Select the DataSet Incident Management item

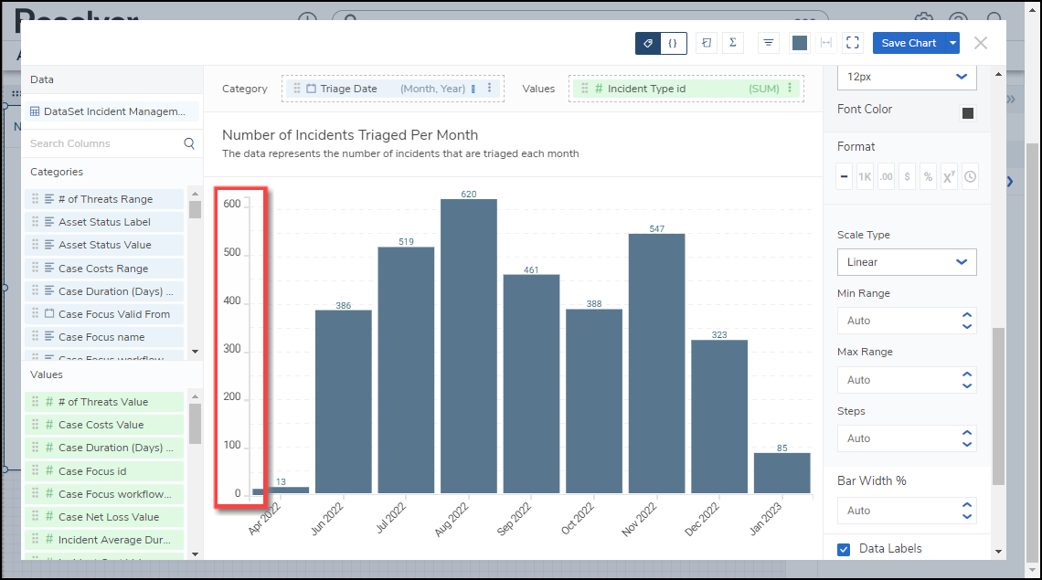[x=112, y=111]
